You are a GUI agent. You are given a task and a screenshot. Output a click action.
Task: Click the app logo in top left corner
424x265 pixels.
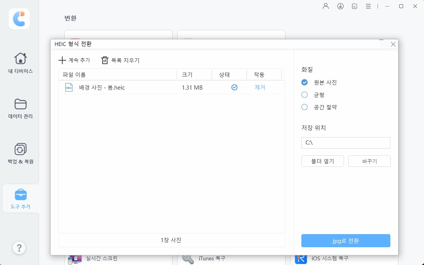(x=19, y=19)
